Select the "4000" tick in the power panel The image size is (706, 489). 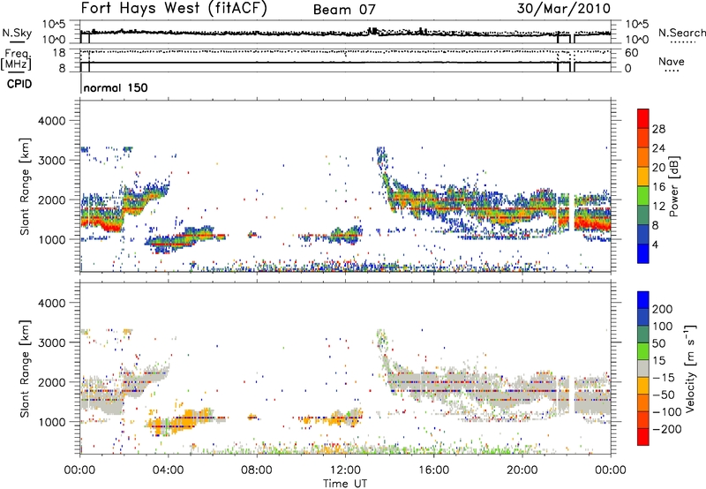click(x=51, y=121)
